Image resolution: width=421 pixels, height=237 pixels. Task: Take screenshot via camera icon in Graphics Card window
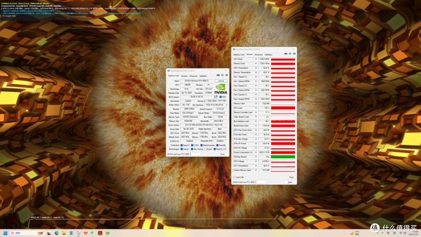218,75
